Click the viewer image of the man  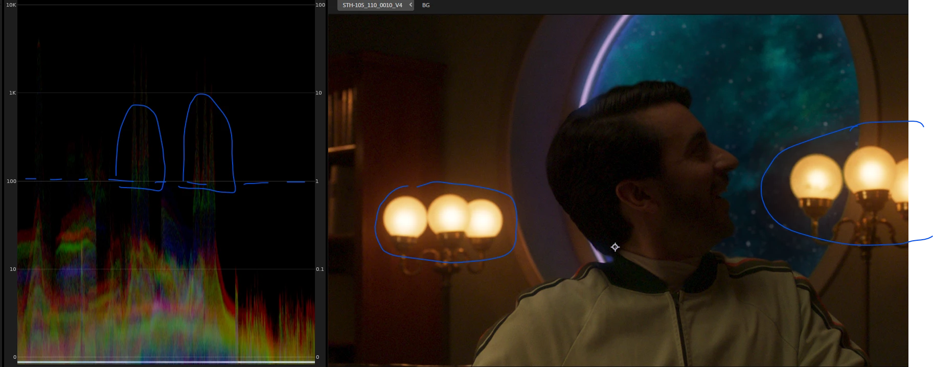[618, 190]
